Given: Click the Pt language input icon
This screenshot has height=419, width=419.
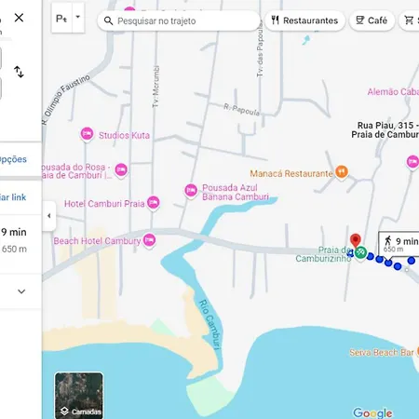Looking at the screenshot, I should coord(61,19).
